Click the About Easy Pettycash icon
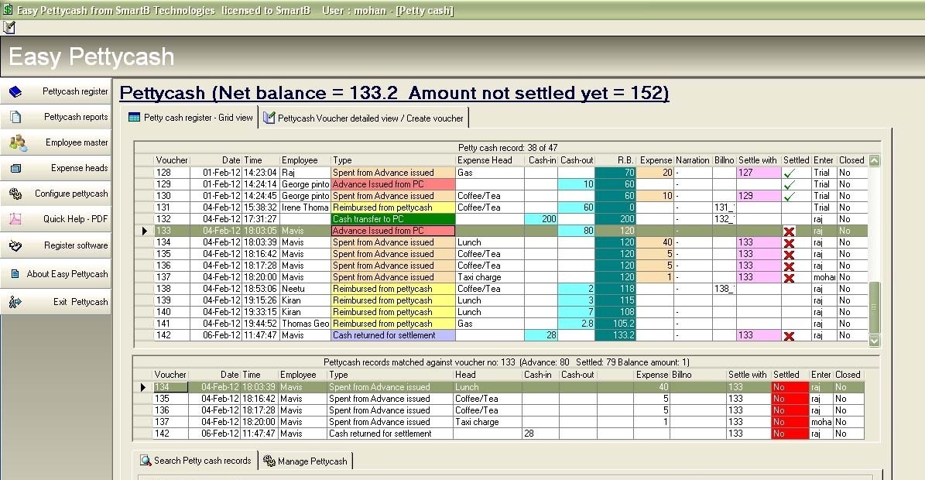This screenshot has width=925, height=480. tap(15, 273)
